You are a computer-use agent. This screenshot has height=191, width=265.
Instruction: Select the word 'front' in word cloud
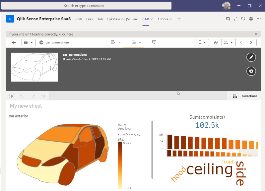(228, 162)
